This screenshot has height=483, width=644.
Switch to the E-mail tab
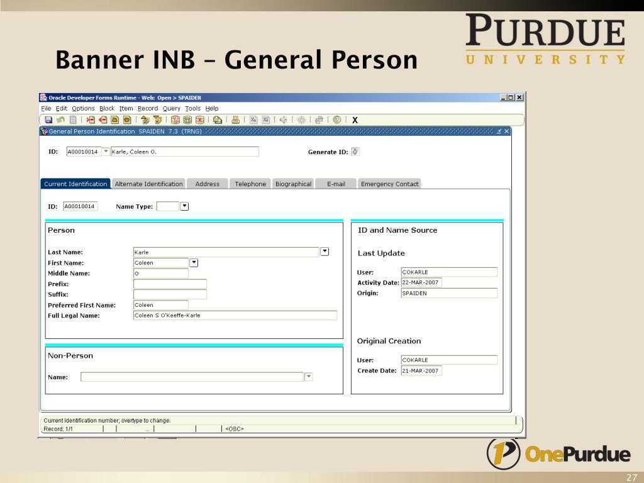pos(336,184)
